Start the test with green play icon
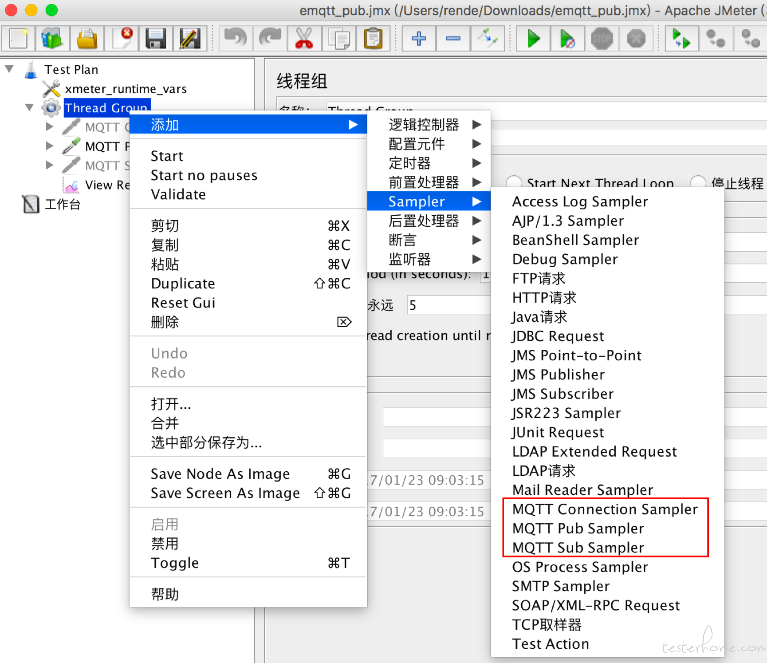Screen dimensions: 767x663 pos(534,39)
